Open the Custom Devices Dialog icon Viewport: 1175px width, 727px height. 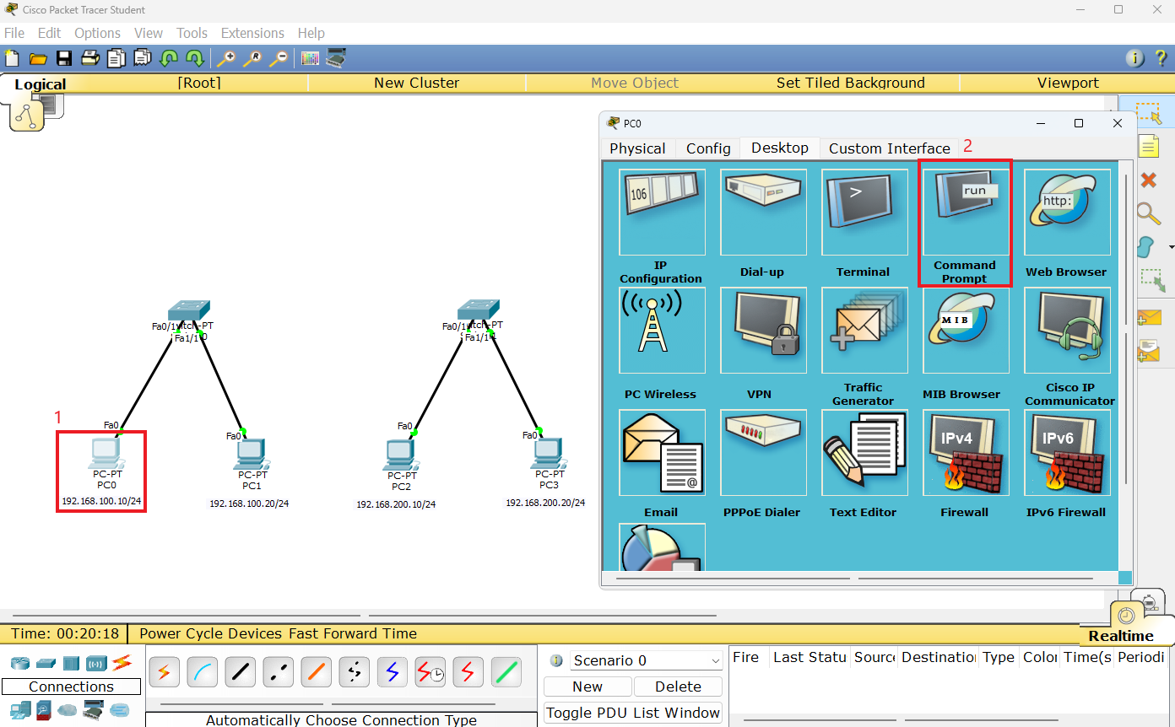pos(336,58)
